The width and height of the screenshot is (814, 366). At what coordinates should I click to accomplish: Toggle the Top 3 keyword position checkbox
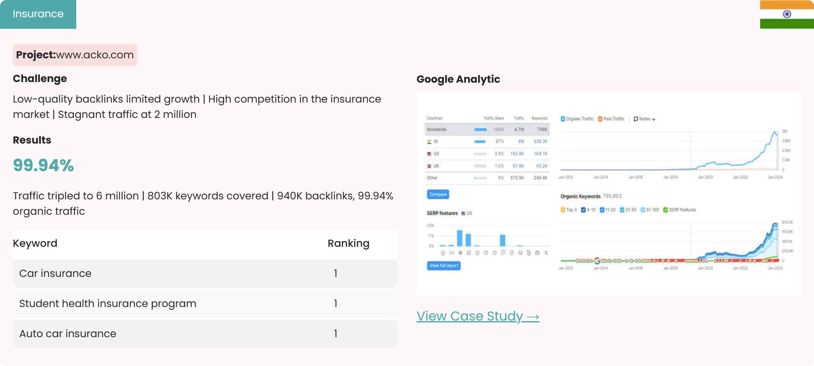[x=563, y=210]
